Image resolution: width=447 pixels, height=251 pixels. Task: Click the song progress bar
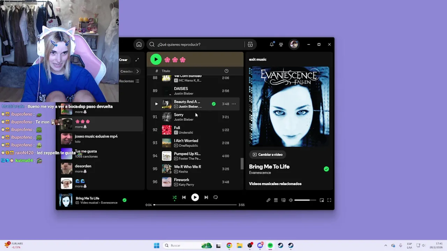[195, 205]
